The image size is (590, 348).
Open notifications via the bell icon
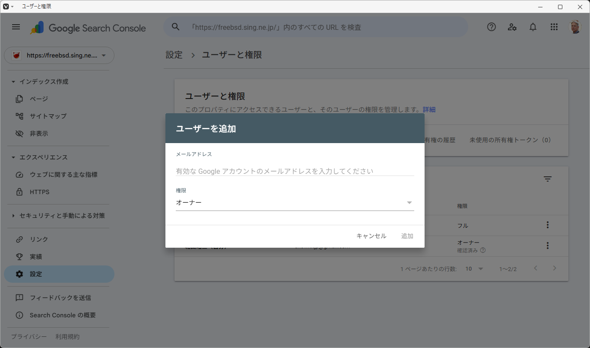coord(533,27)
